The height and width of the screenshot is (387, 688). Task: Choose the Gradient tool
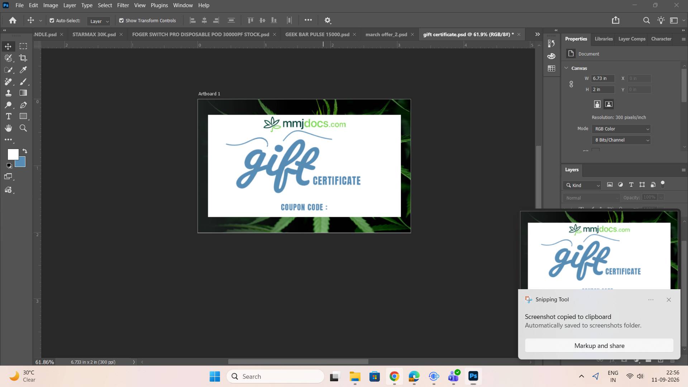pyautogui.click(x=23, y=93)
